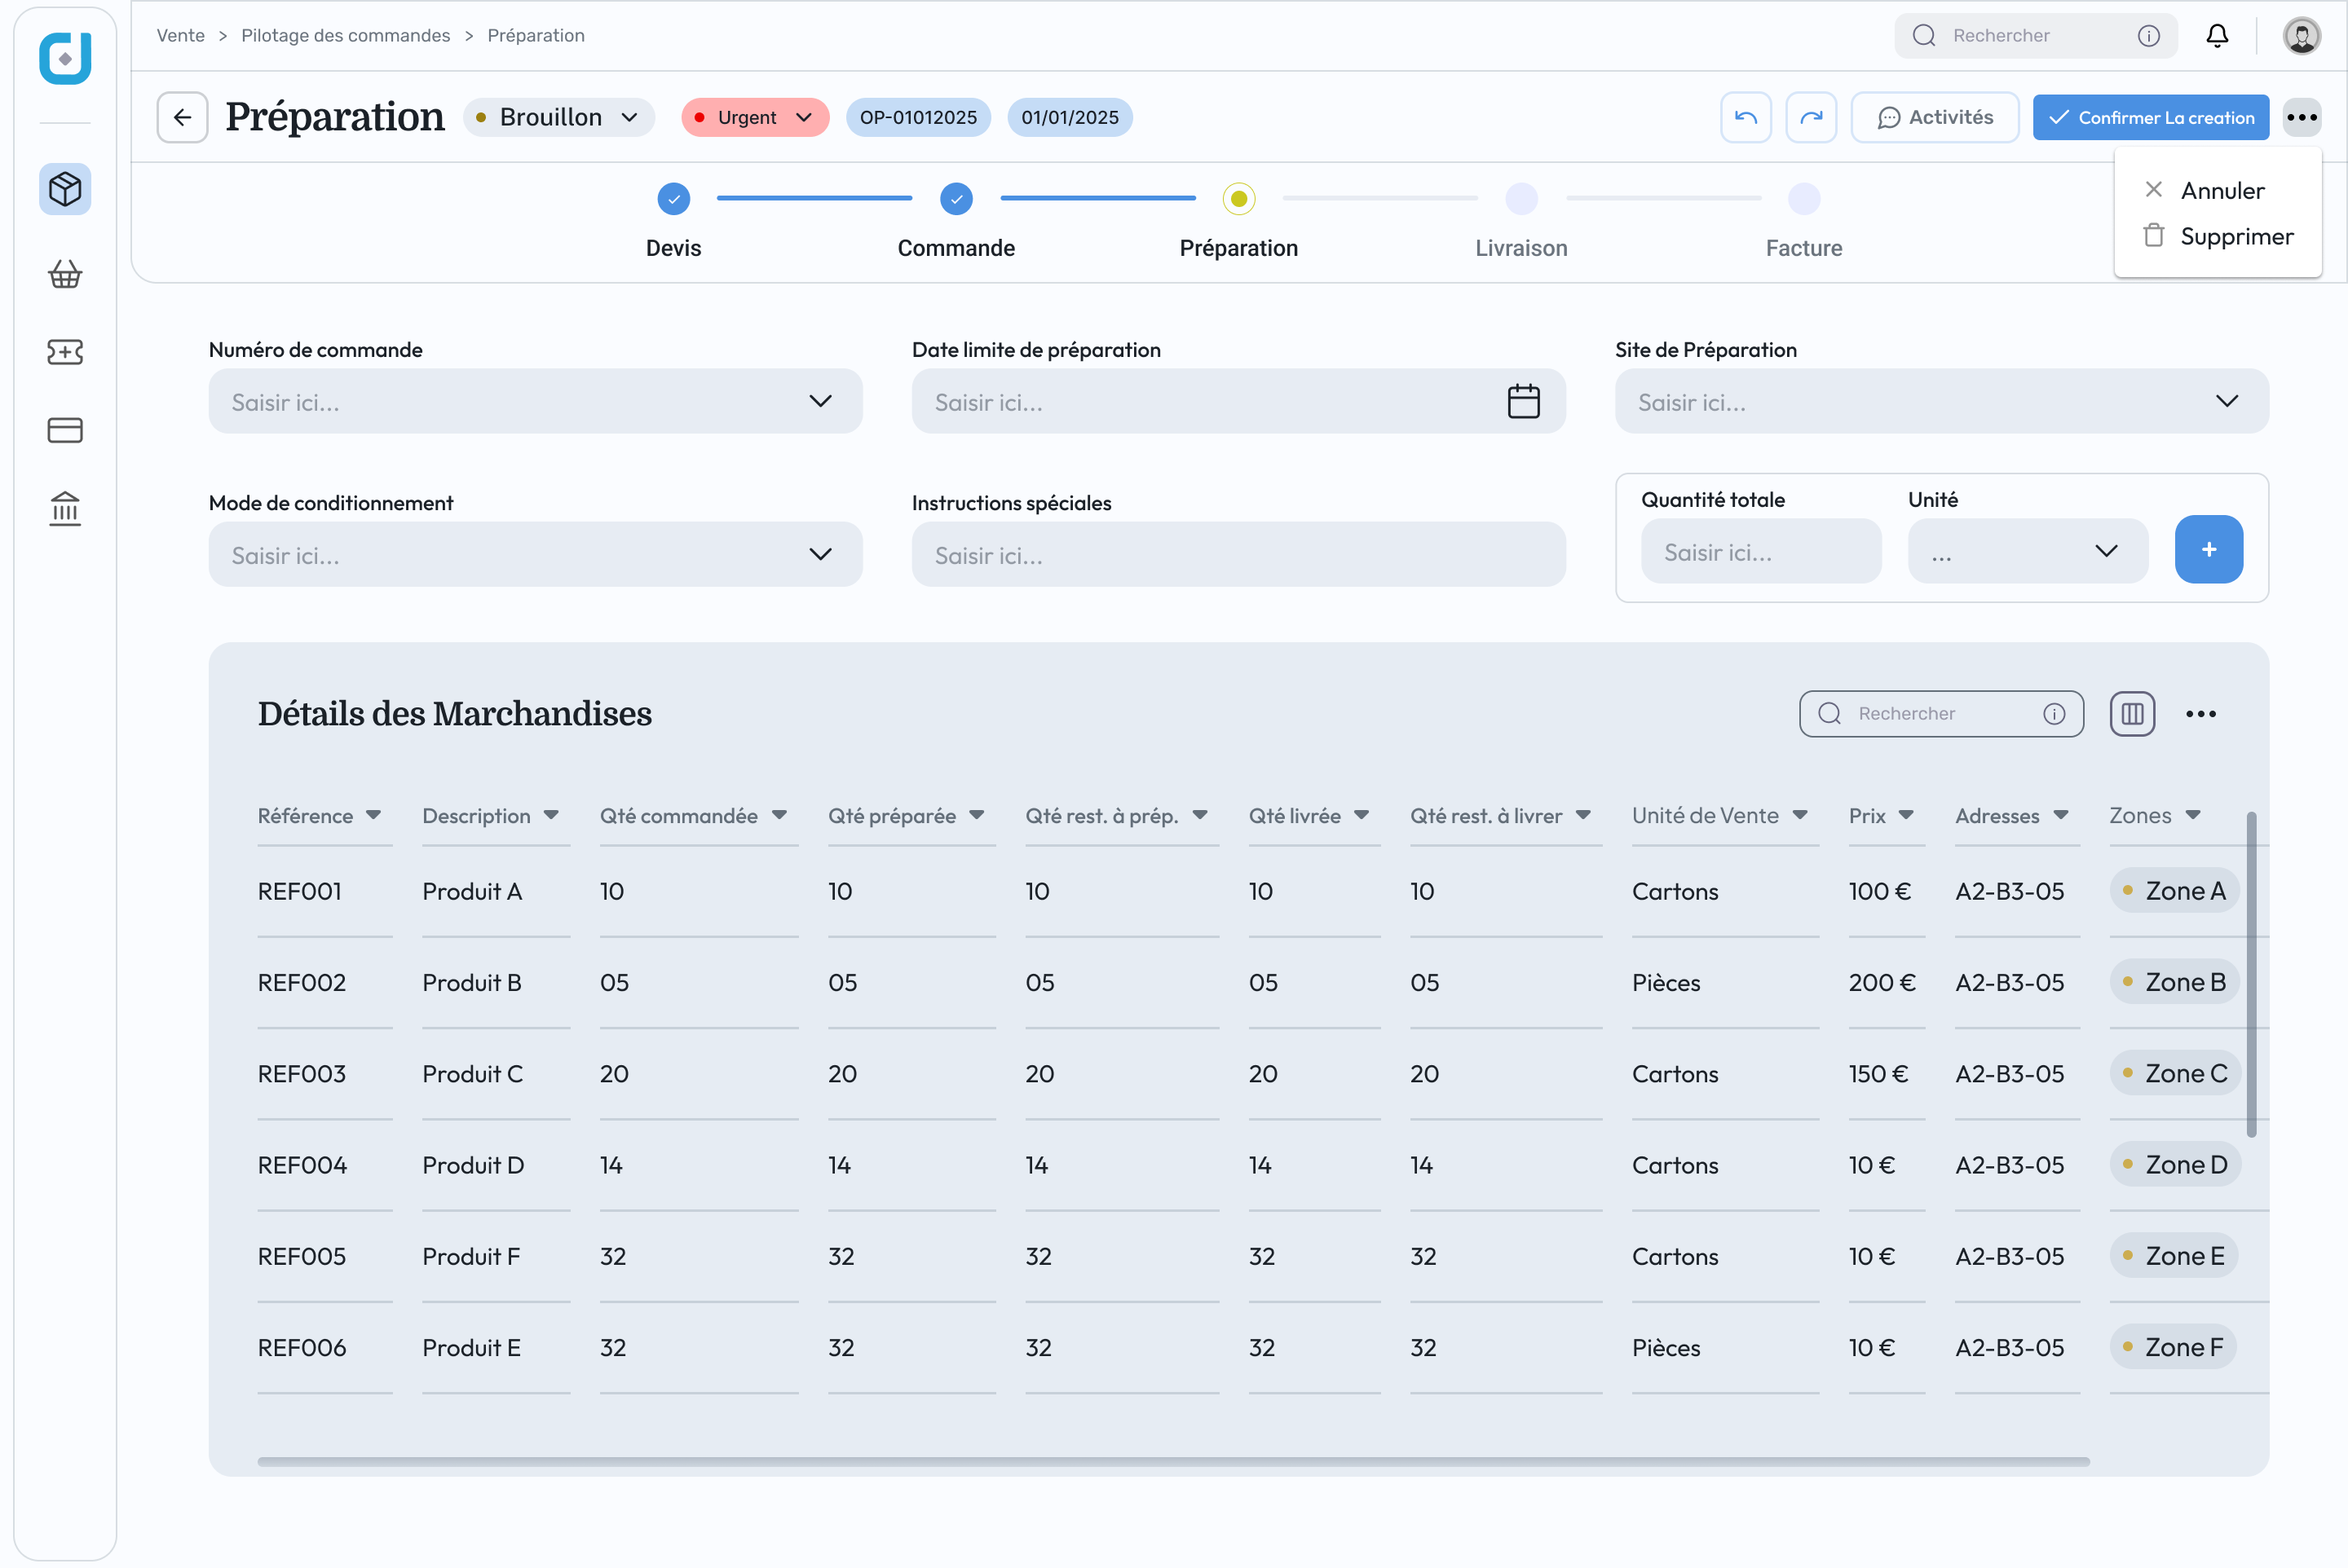
Task: Click the Instructions spéciales input field
Action: point(1238,554)
